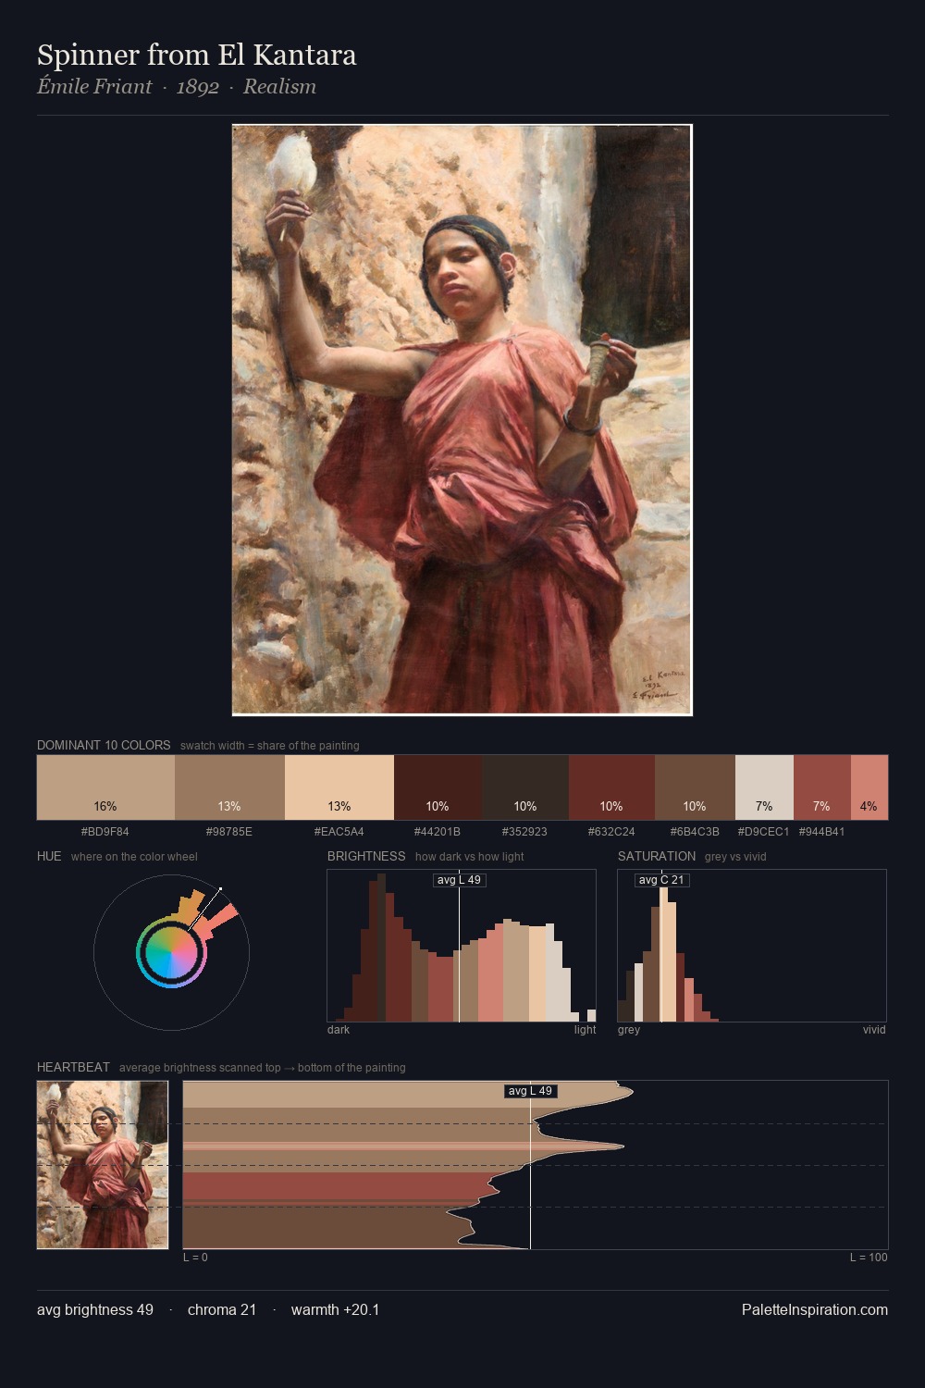Select the 16% swatch colored #BD9F84
Viewport: 925px width, 1388px height.
(x=105, y=787)
